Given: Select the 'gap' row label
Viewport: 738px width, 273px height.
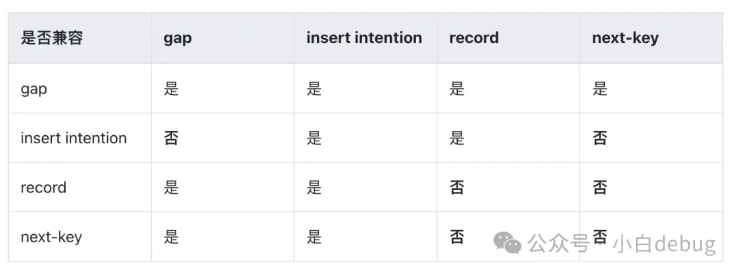Looking at the screenshot, I should 34,89.
